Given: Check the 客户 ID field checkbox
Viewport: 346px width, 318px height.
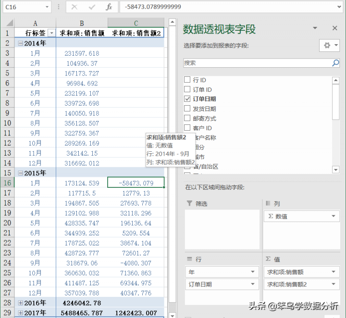Looking at the screenshot, I should 187,127.
